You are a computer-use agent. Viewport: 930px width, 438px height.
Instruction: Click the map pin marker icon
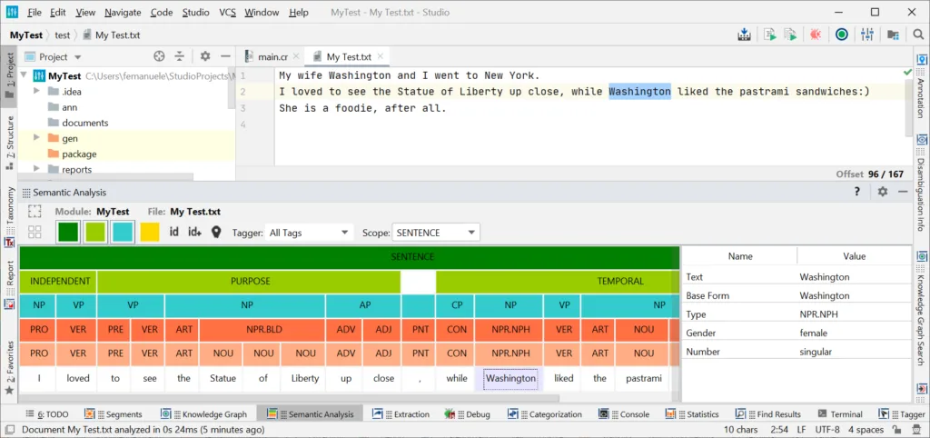pyautogui.click(x=216, y=233)
